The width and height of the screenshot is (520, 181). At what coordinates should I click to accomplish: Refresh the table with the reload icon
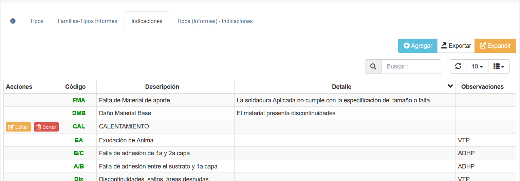coord(458,66)
